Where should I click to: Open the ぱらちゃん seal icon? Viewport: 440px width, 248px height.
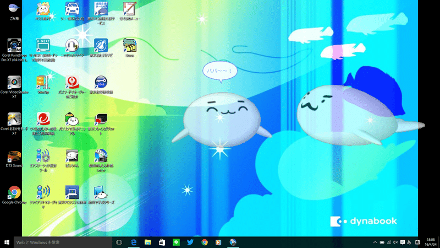72,156
